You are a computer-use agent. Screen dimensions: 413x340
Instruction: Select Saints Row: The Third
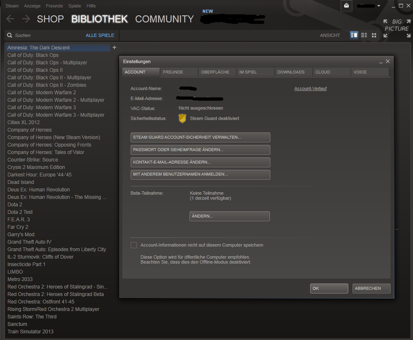point(32,316)
